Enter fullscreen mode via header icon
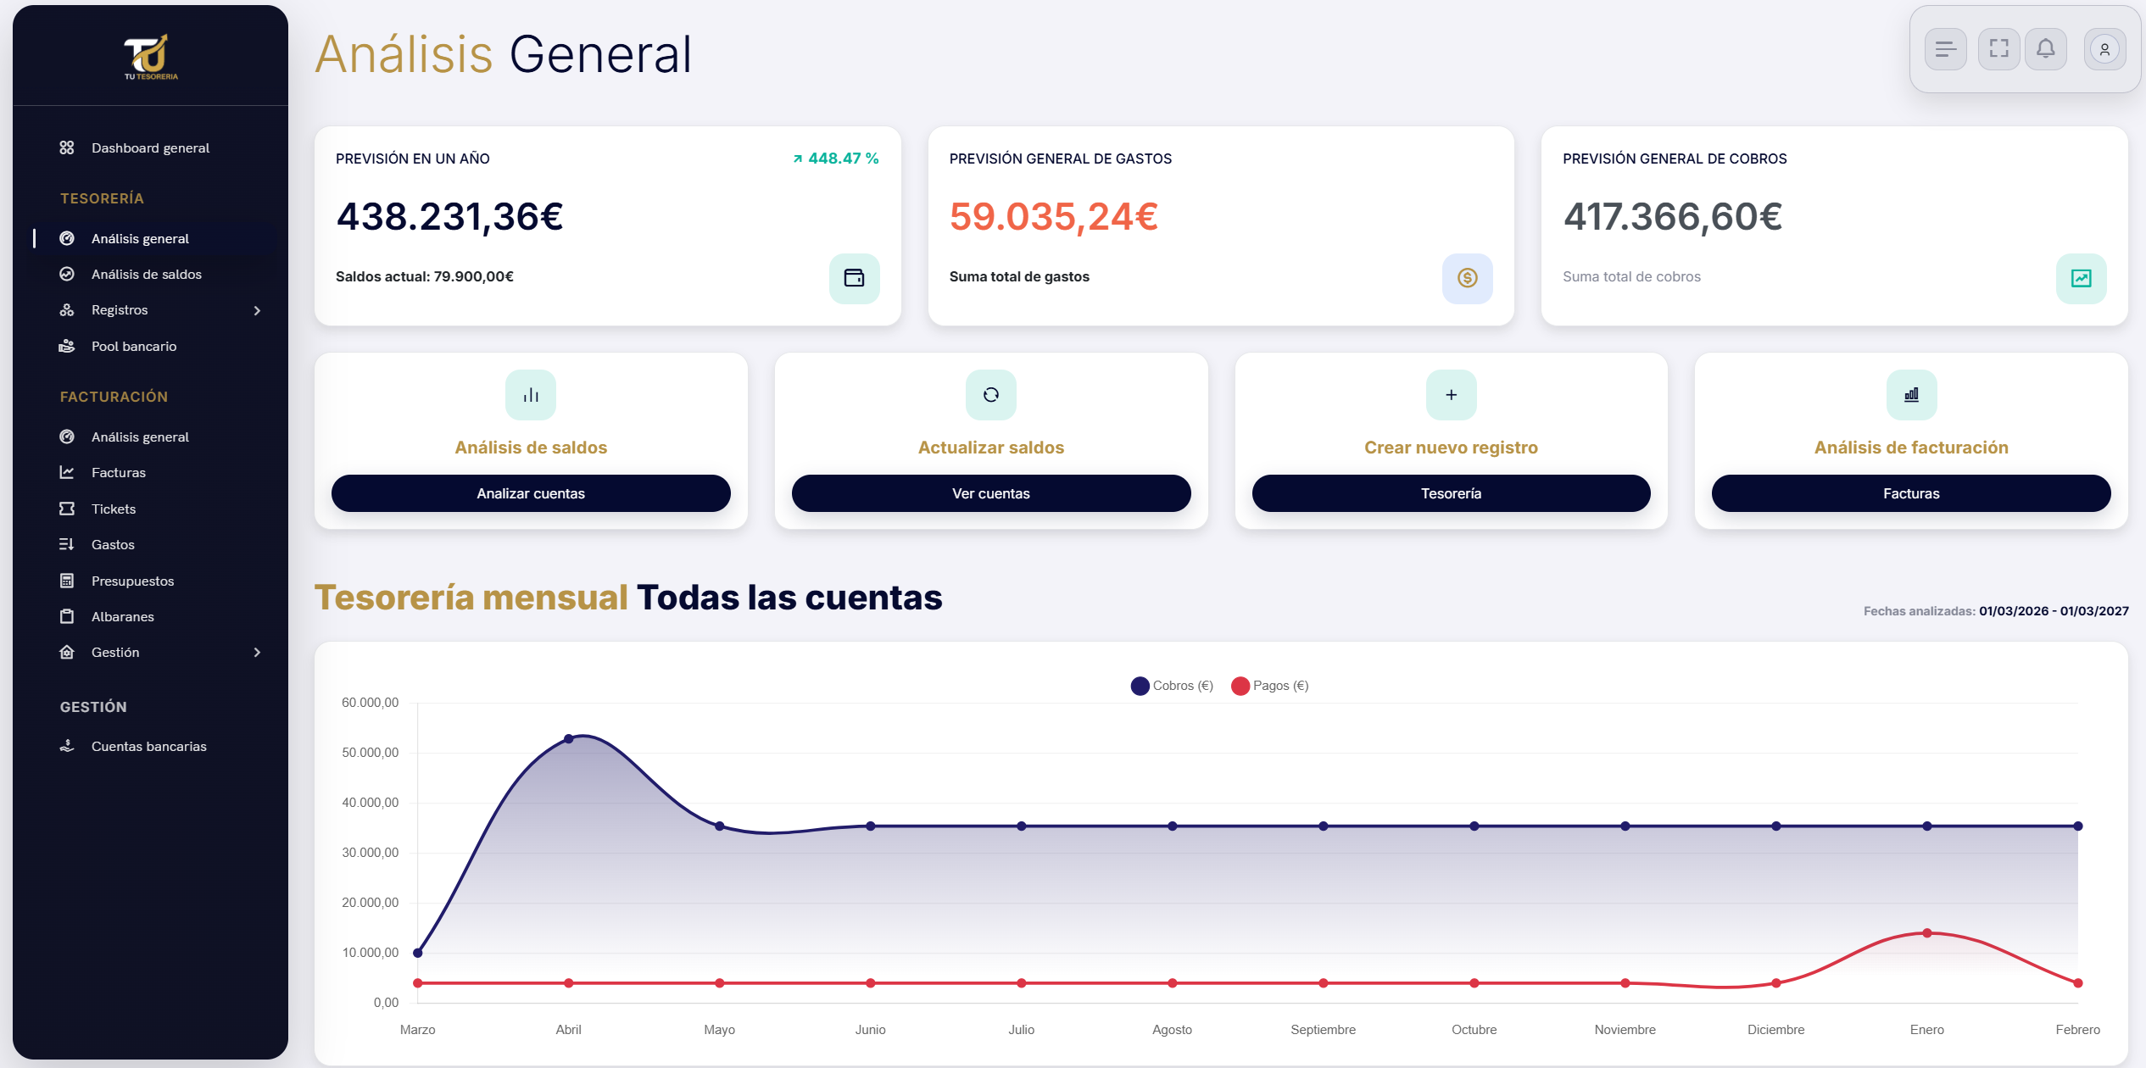This screenshot has height=1068, width=2146. [x=1999, y=49]
